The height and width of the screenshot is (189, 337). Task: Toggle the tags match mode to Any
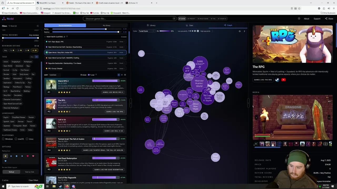tap(32, 57)
